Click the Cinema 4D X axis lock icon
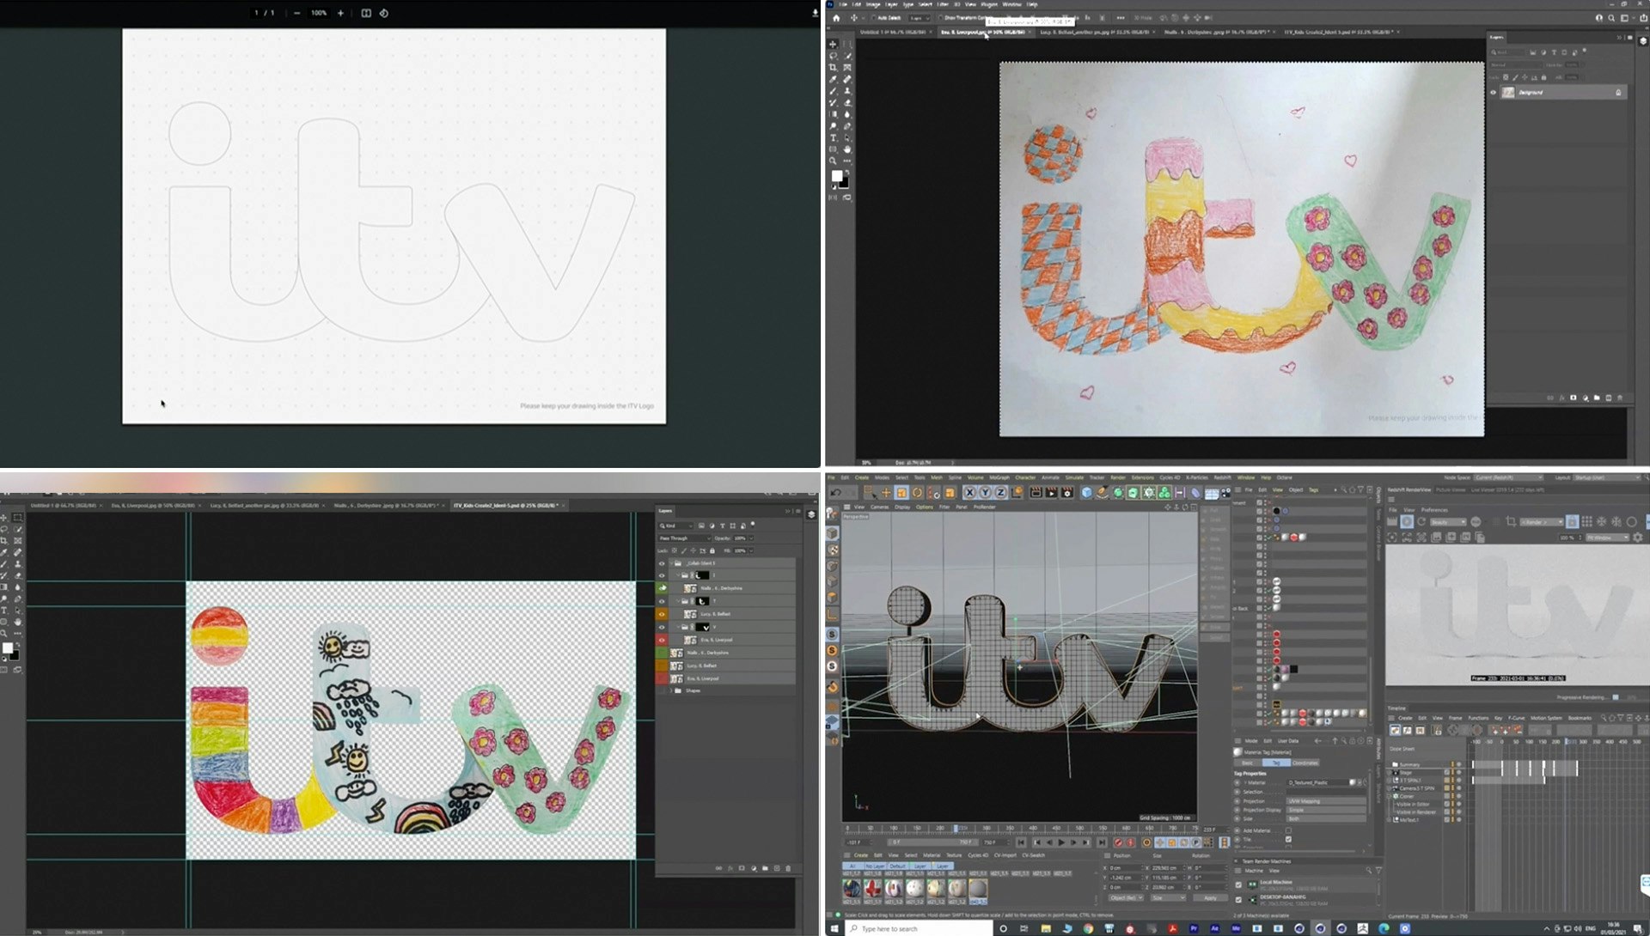Screen dimensions: 1650x936 969,492
